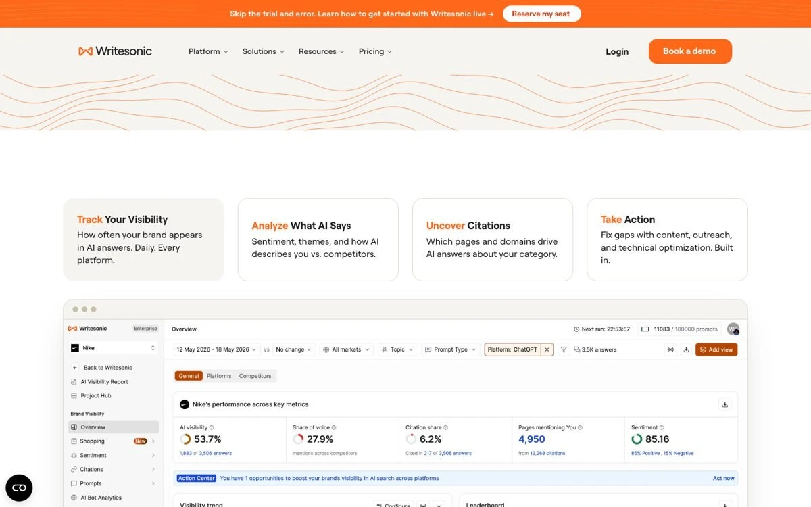Click the Nike swoosh logo in metrics header
This screenshot has width=811, height=507.
184,404
